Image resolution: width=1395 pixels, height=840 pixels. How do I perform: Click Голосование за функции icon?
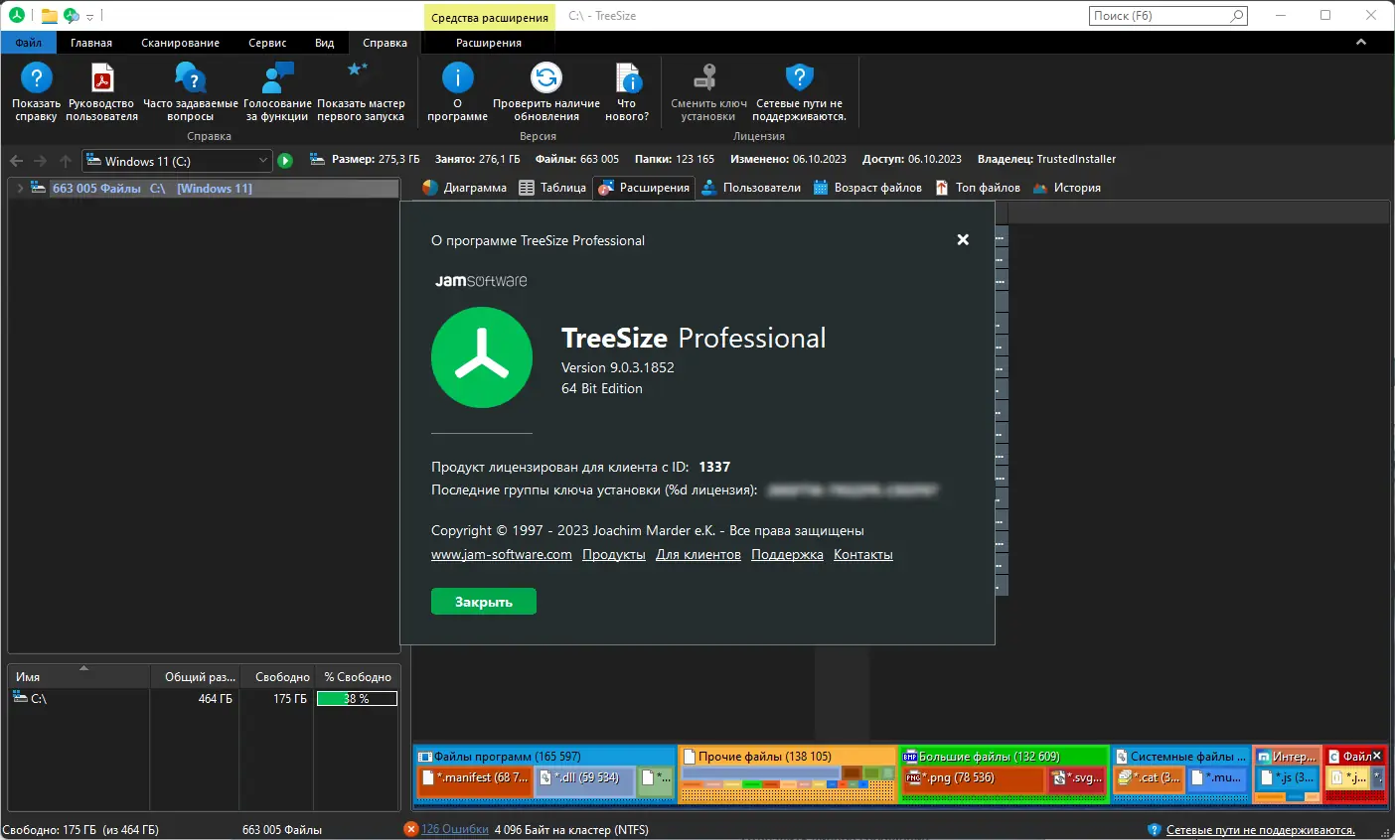pyautogui.click(x=277, y=77)
